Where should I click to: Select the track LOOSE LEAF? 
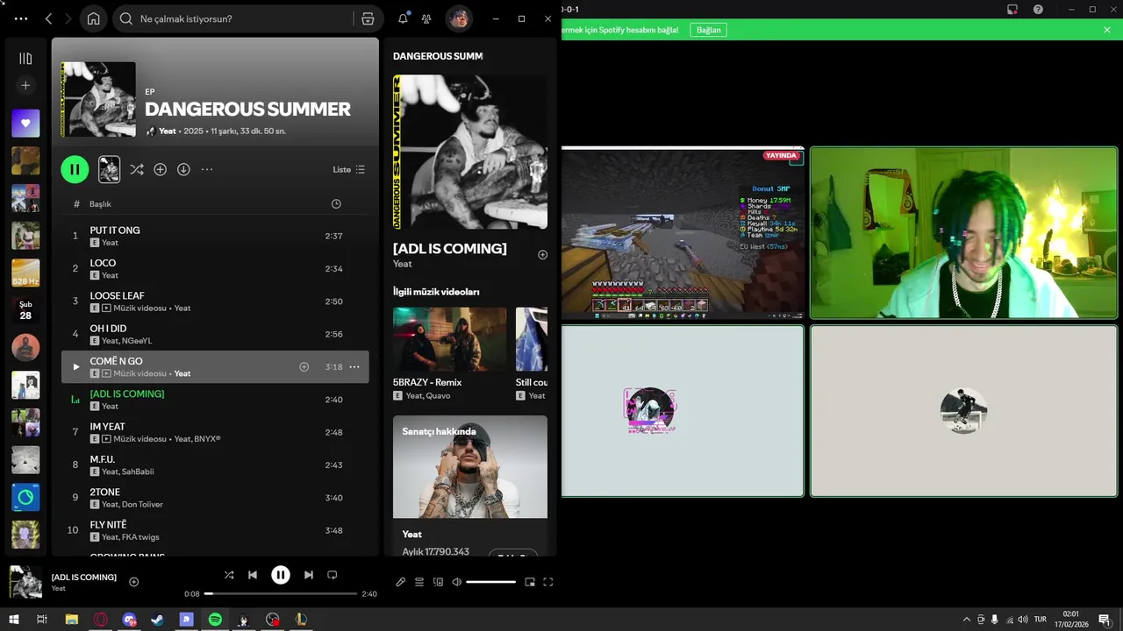click(x=215, y=301)
